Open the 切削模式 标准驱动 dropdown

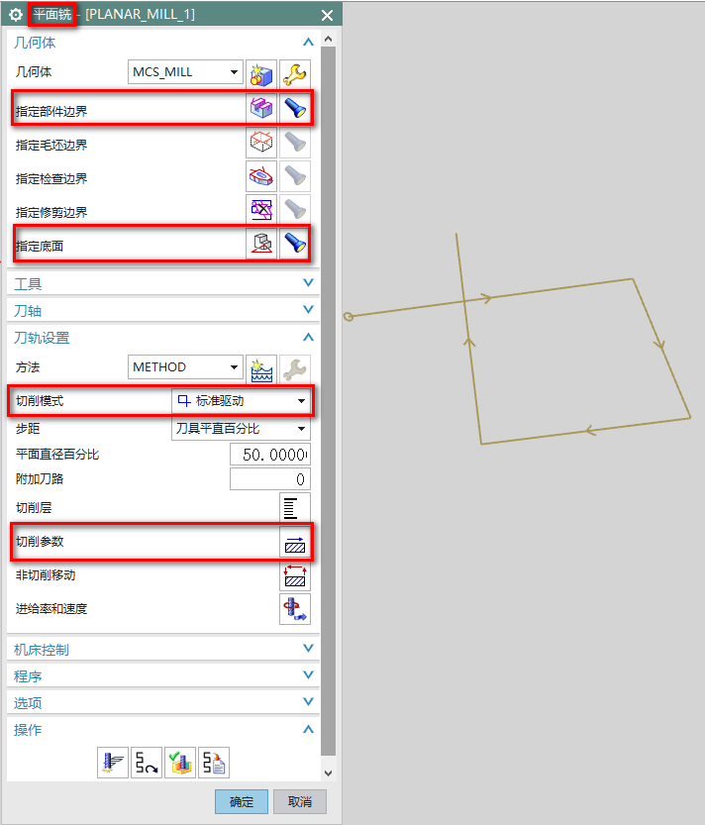pos(242,401)
